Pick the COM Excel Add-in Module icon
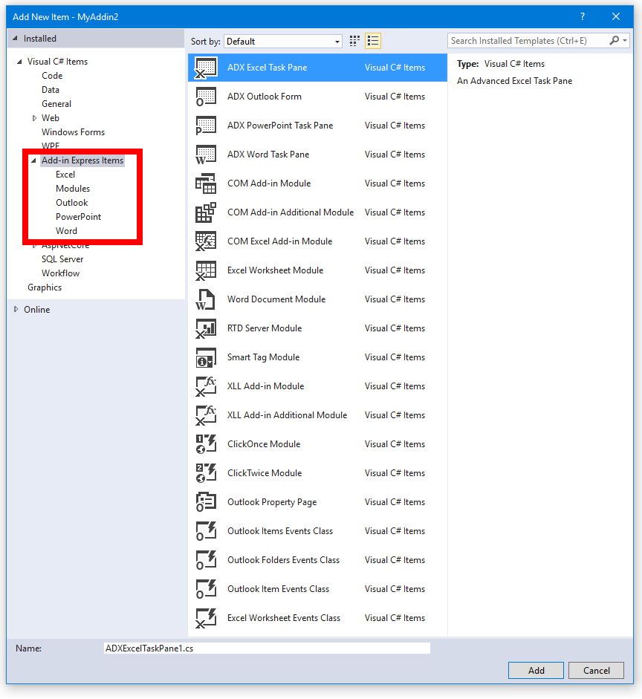642x699 pixels. (206, 241)
